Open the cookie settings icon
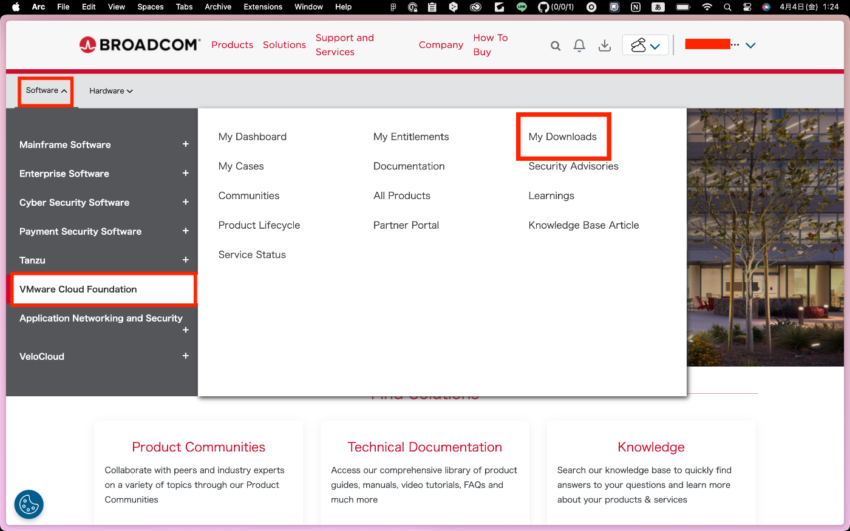This screenshot has height=531, width=850. click(x=29, y=504)
